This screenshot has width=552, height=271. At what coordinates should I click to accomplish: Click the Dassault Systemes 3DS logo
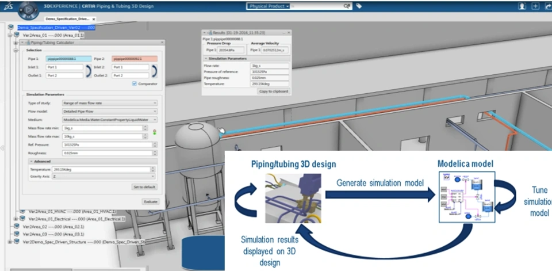pyautogui.click(x=7, y=6)
